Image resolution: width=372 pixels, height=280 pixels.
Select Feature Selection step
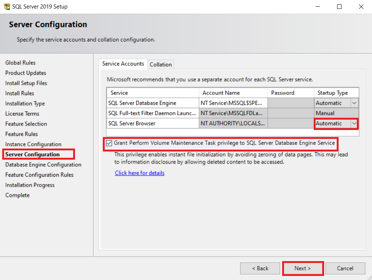point(26,124)
